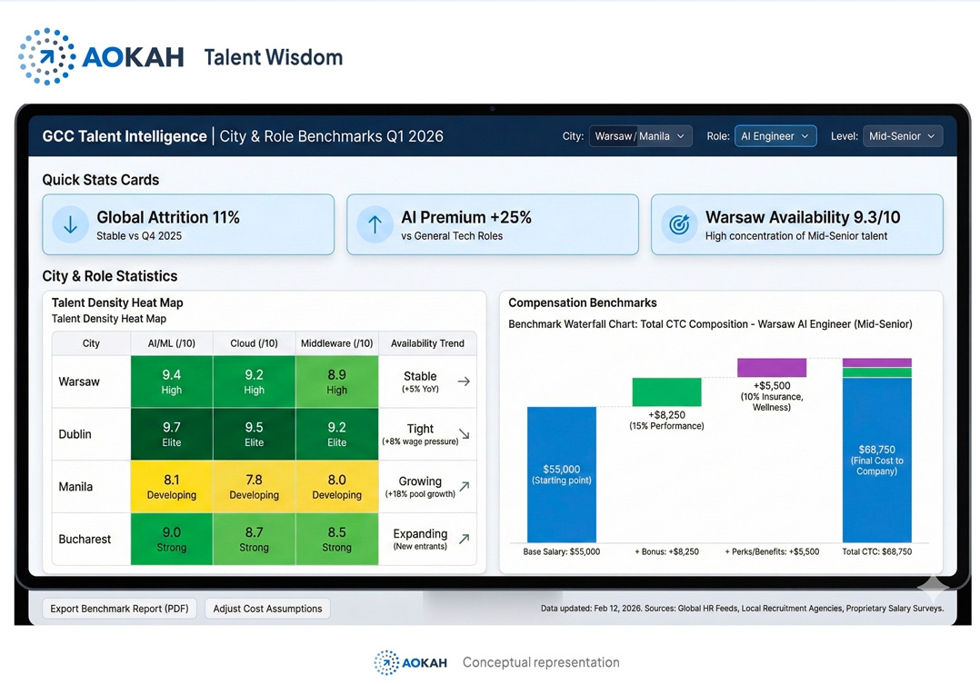
Task: Select the purple +$5,500 perks bar
Action: [x=771, y=368]
